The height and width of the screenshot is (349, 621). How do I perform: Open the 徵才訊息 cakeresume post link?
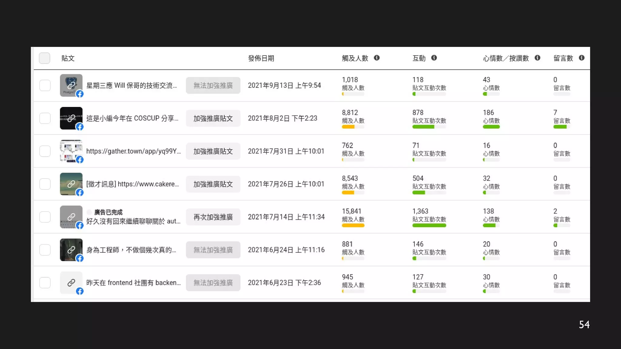133,184
